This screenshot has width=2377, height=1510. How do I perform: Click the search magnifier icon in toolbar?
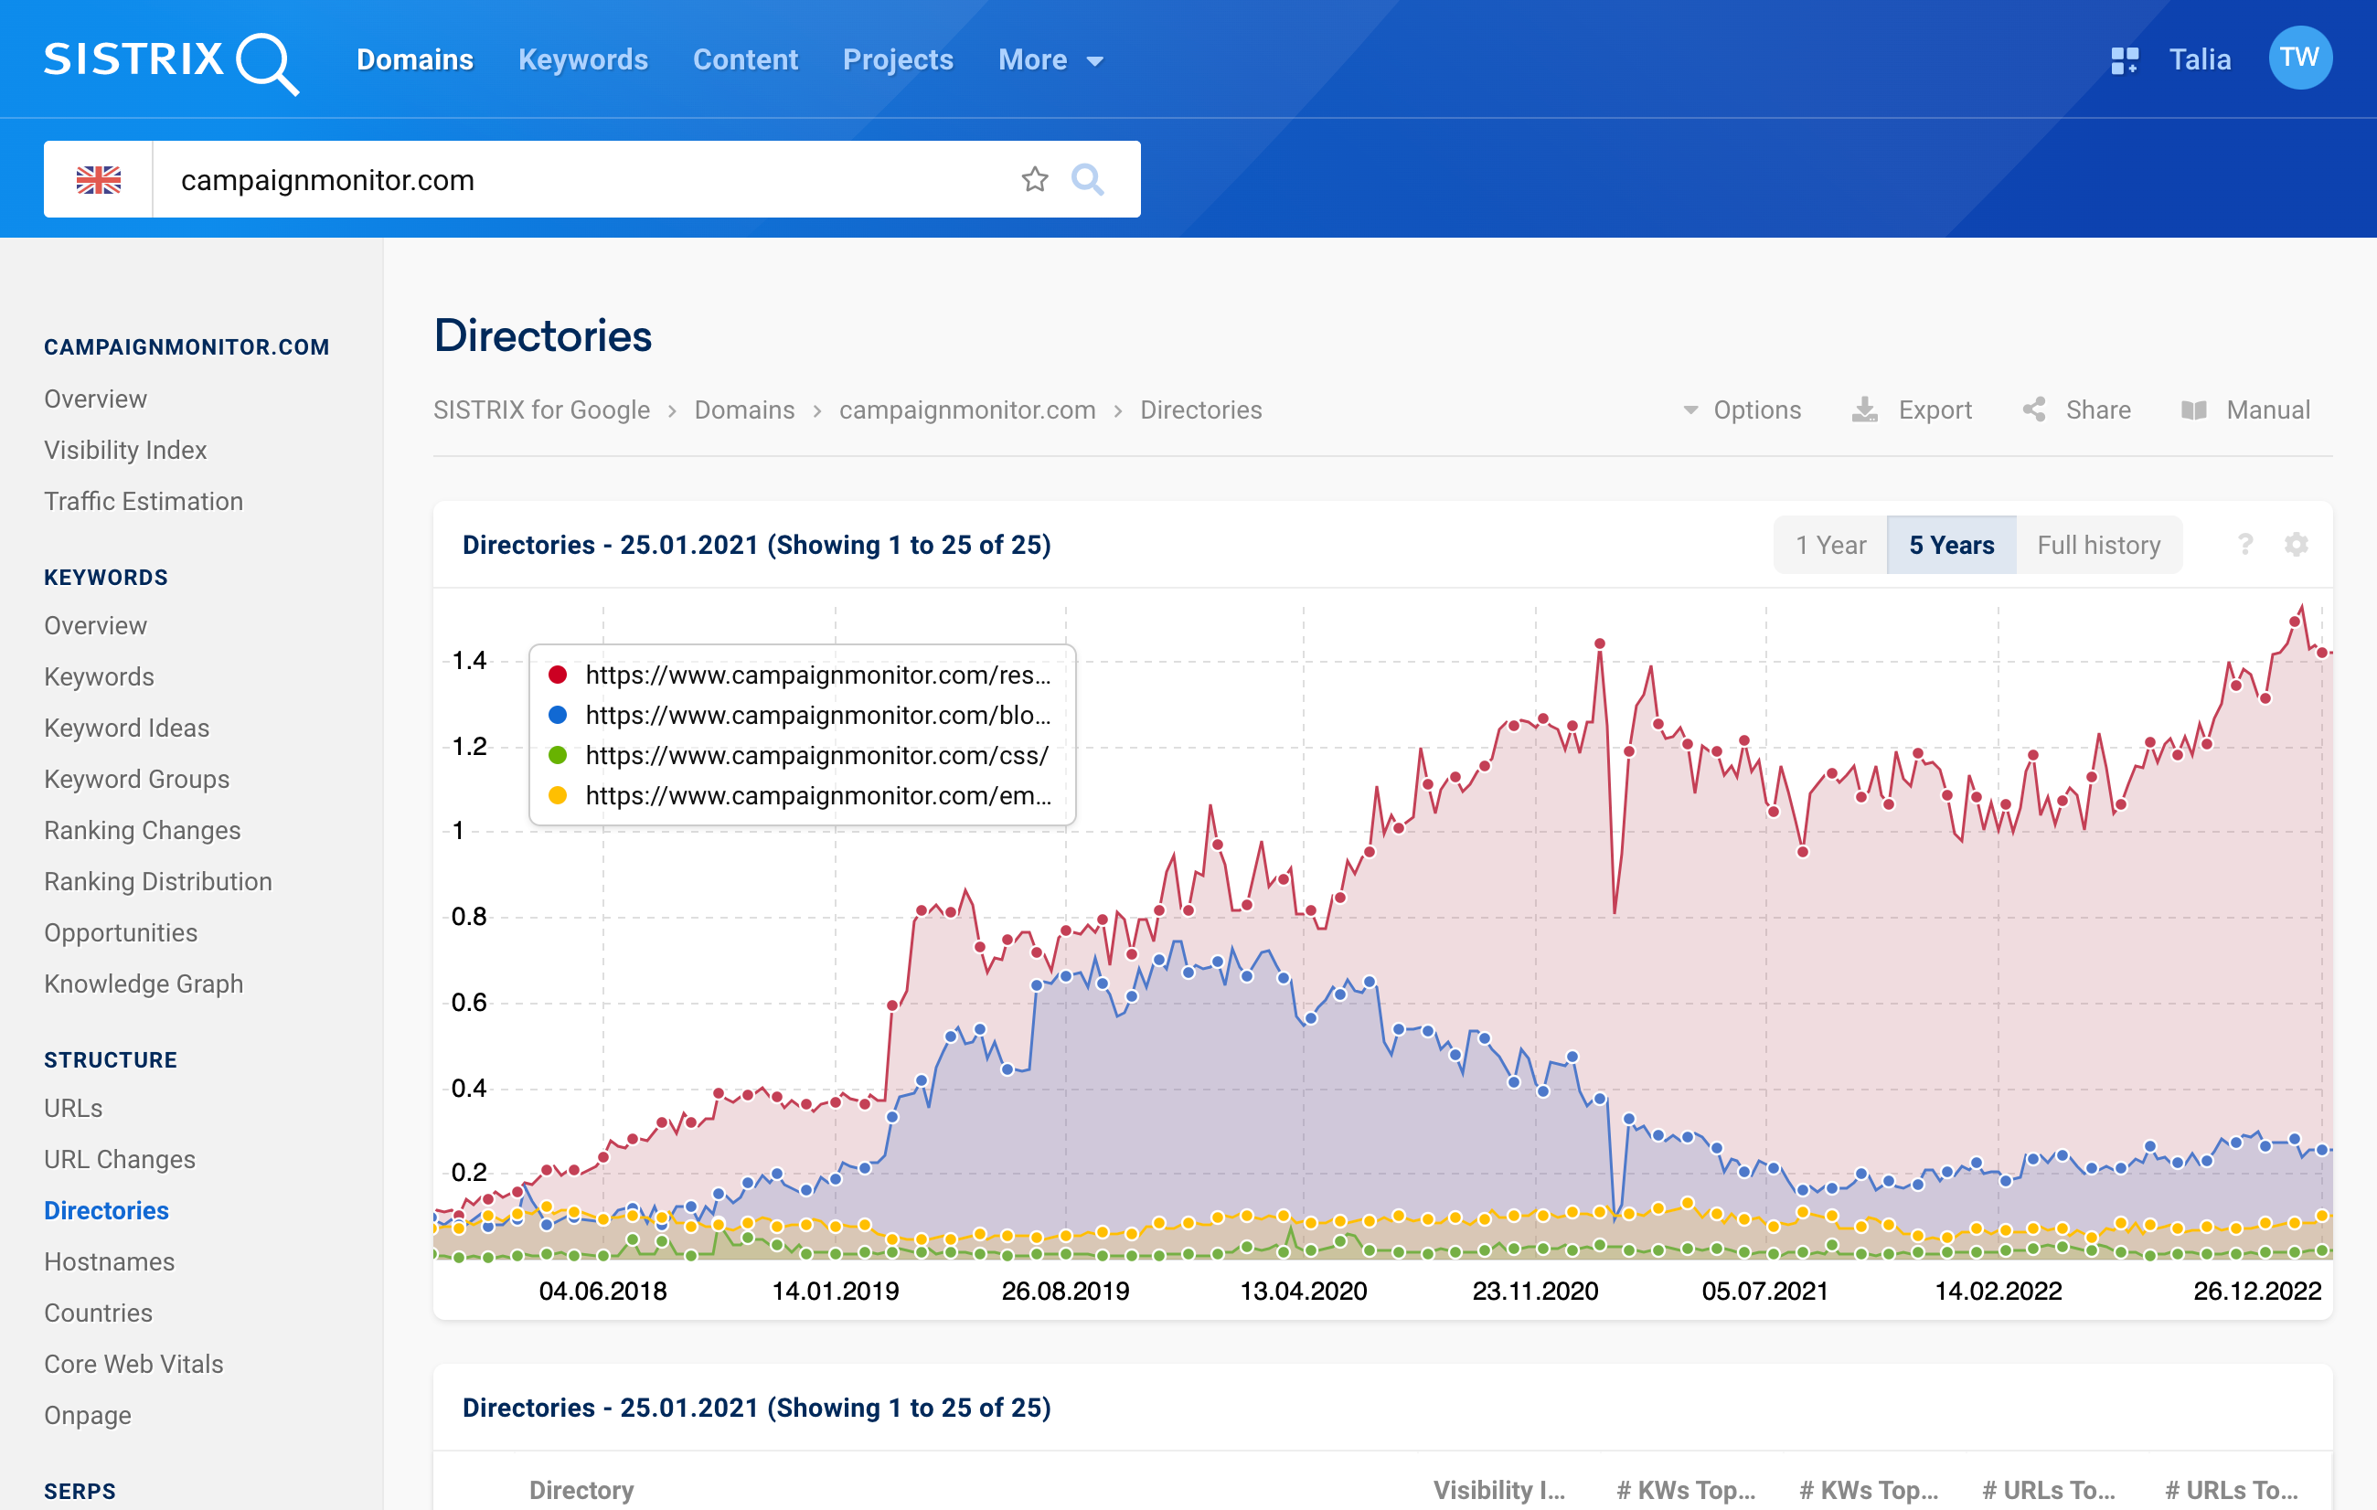click(1088, 178)
